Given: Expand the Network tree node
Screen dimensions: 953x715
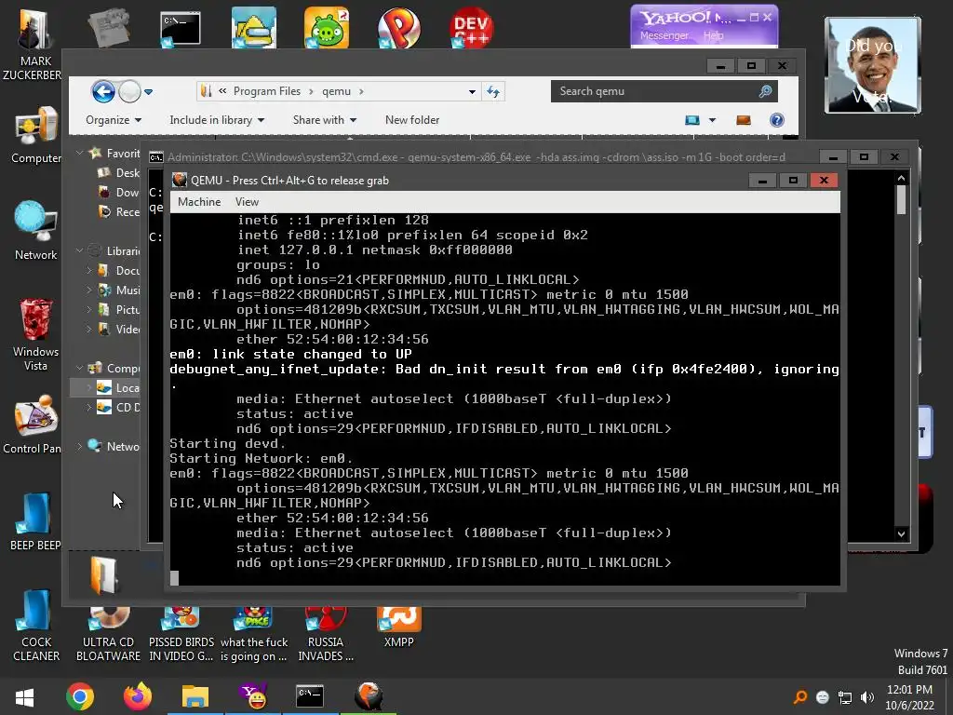Looking at the screenshot, I should [x=80, y=446].
